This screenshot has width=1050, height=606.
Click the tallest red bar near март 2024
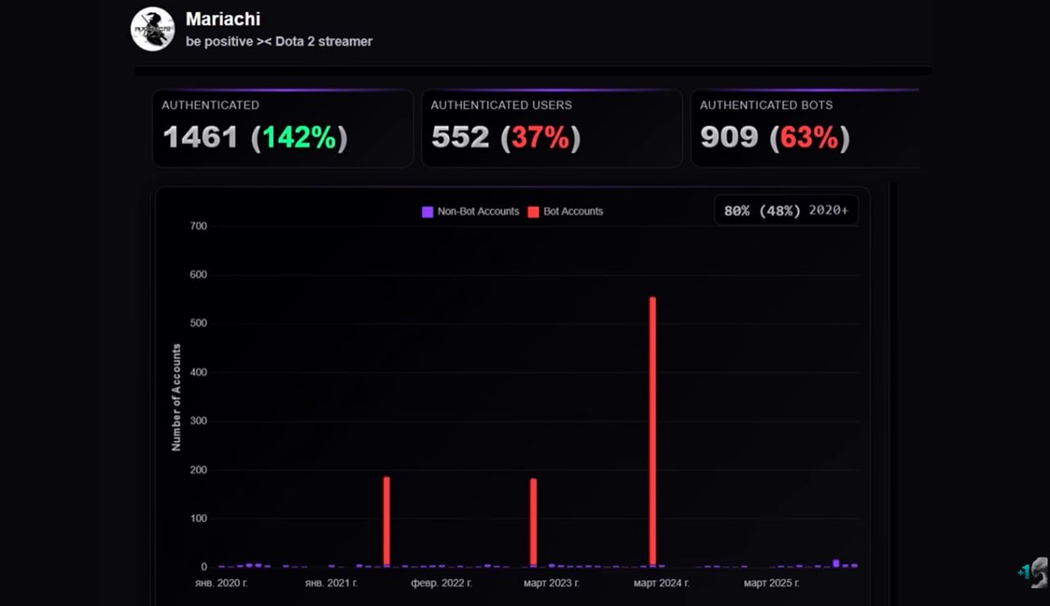653,431
